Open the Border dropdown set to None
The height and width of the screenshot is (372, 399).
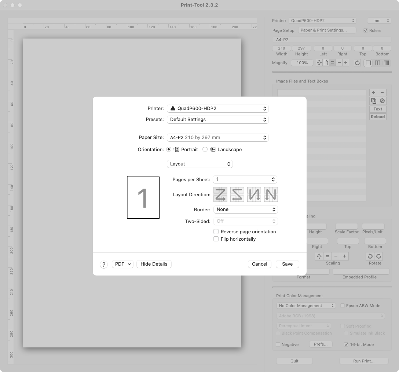point(245,209)
